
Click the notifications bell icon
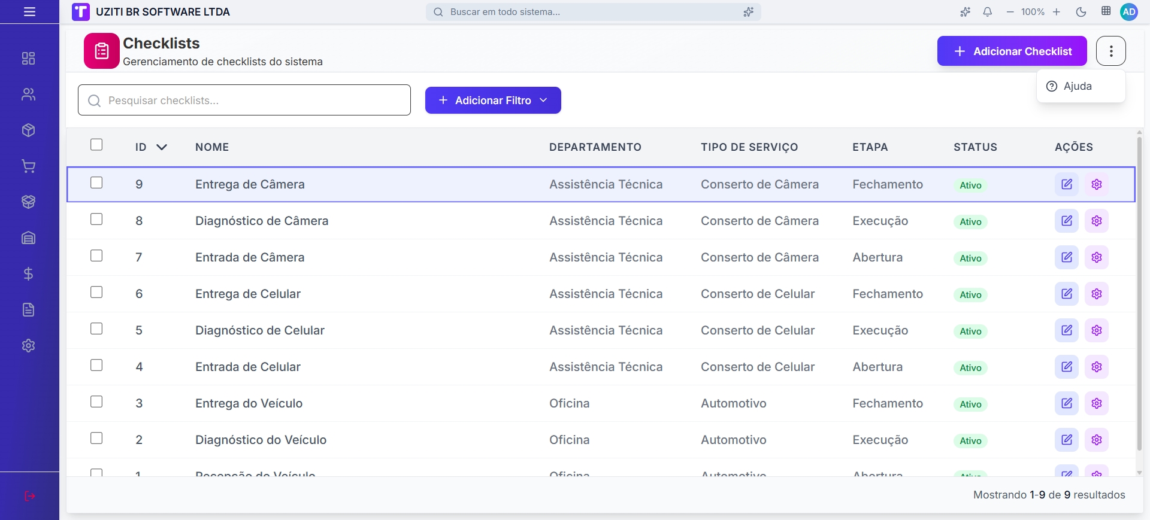(988, 12)
